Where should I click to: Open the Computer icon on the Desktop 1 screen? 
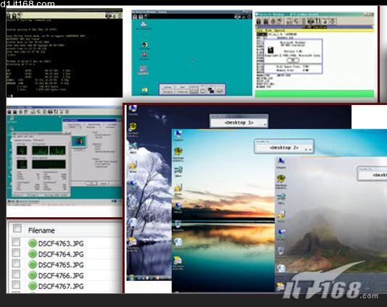(133, 110)
